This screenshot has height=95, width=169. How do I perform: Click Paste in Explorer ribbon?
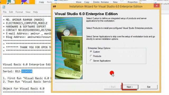point(50,2)
